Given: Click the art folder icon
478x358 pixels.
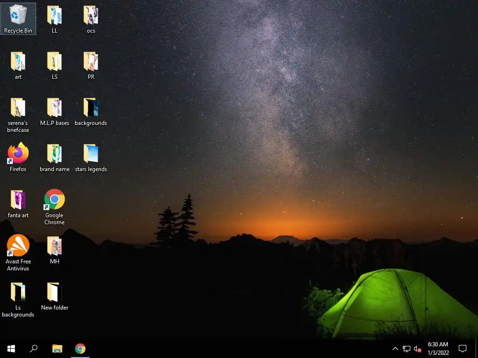Looking at the screenshot, I should tap(18, 65).
